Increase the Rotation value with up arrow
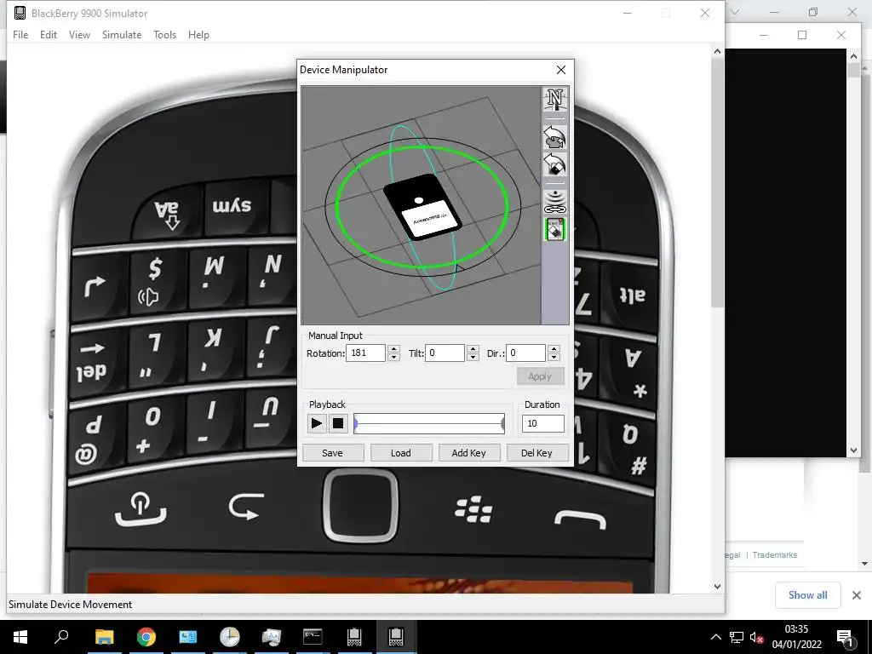Screen dimensions: 872x654 pos(393,348)
